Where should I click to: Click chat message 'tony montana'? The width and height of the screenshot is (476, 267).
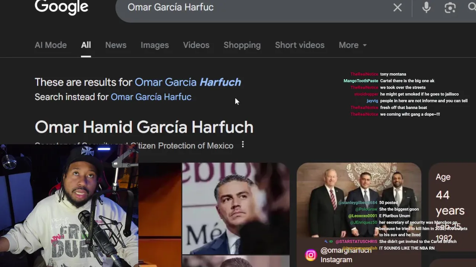pyautogui.click(x=393, y=74)
